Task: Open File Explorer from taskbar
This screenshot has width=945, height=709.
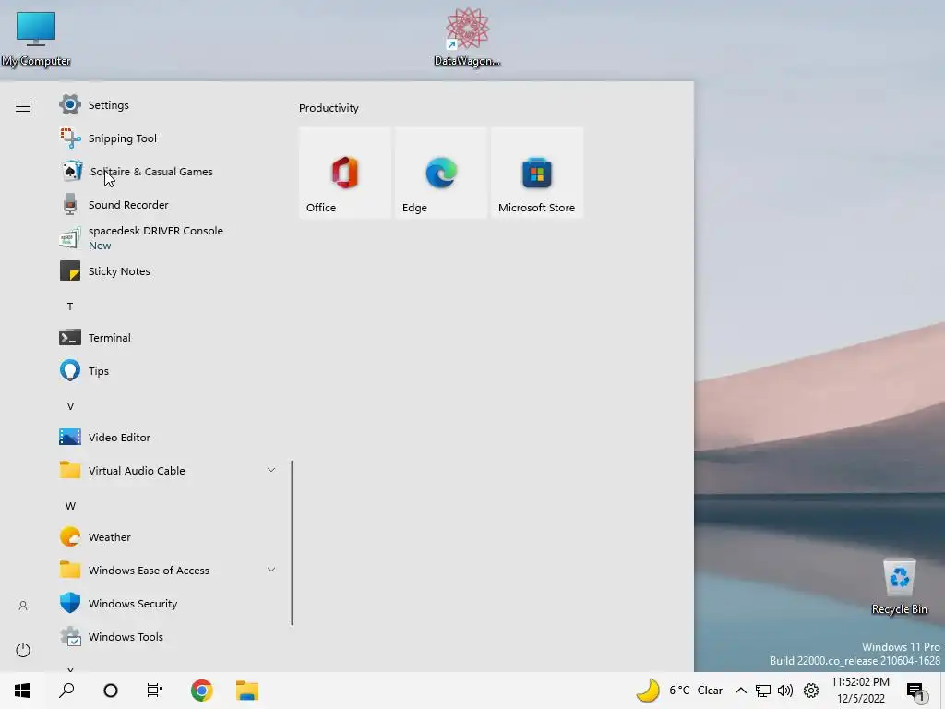Action: tap(247, 691)
